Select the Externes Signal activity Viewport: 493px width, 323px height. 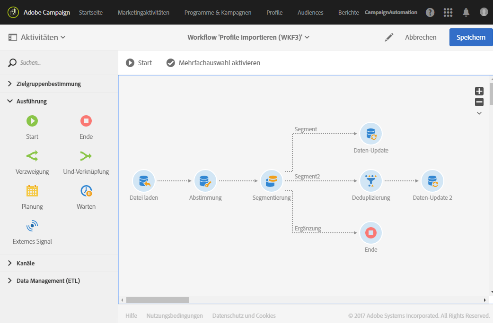tap(32, 226)
